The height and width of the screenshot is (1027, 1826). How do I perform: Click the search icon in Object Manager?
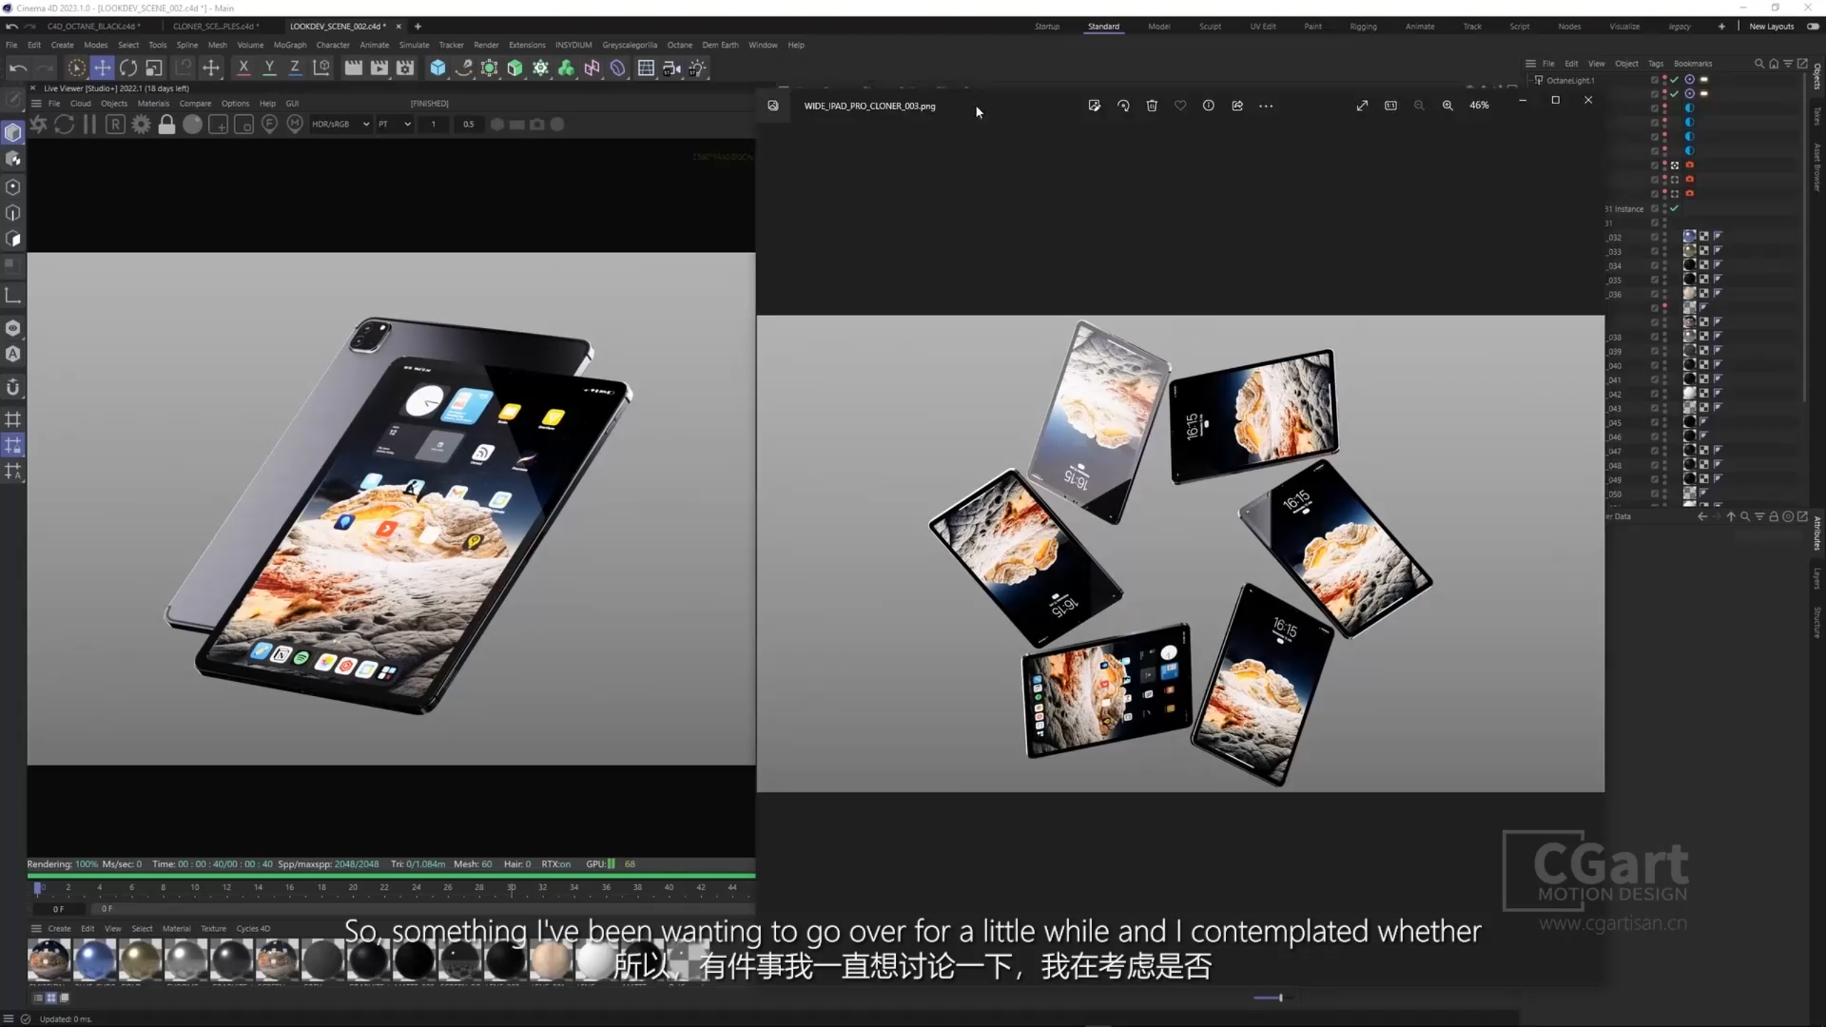click(1759, 63)
